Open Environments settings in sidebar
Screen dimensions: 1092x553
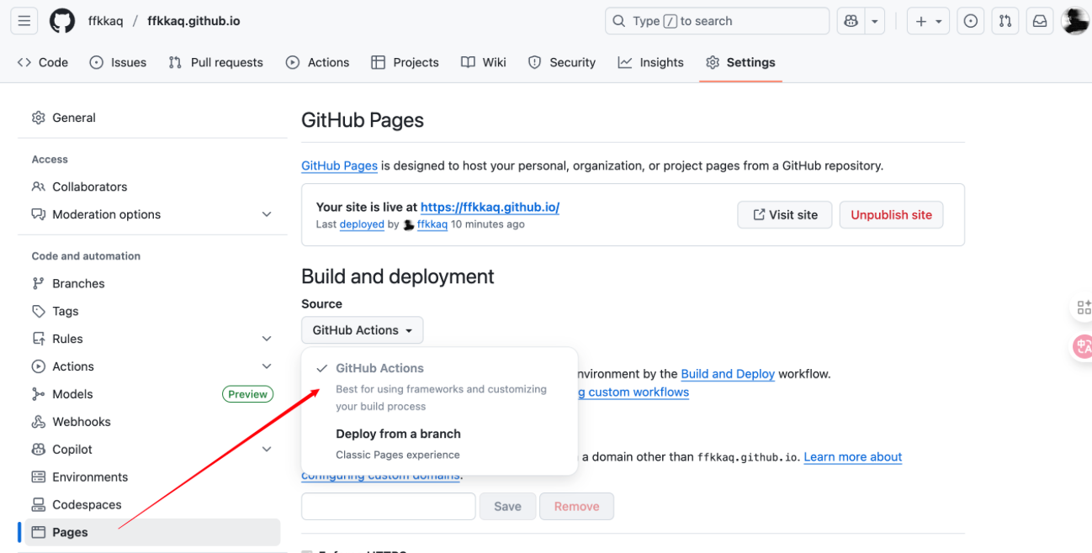point(152,477)
